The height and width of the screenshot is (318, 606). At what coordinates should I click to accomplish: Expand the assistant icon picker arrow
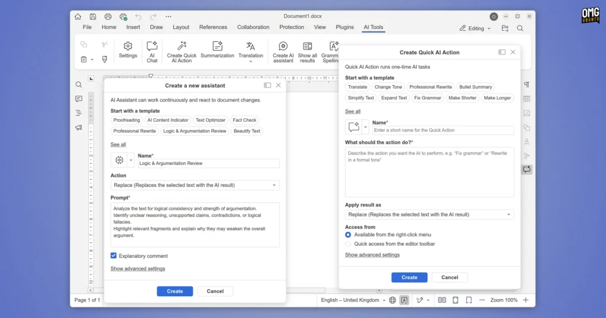131,160
